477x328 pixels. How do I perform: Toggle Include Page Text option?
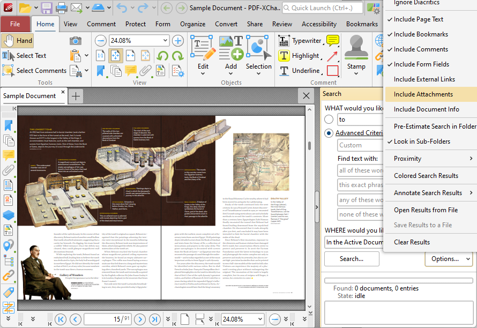pyautogui.click(x=431, y=19)
